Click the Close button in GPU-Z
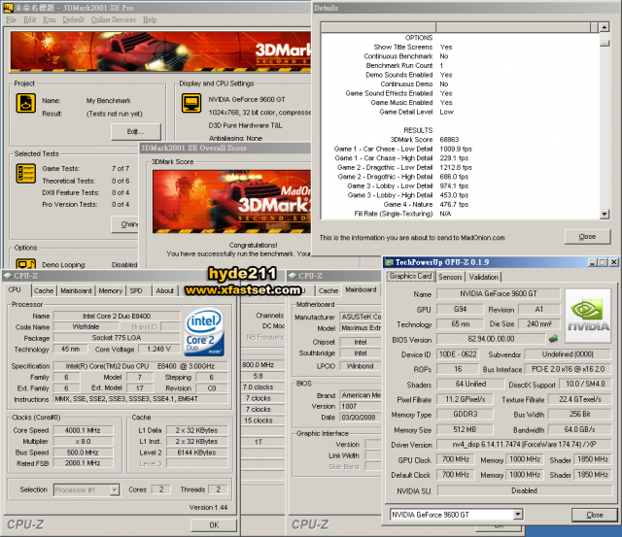The image size is (622, 537). (x=594, y=515)
